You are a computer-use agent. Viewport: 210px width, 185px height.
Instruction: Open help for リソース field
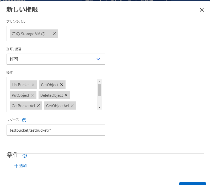(24, 120)
